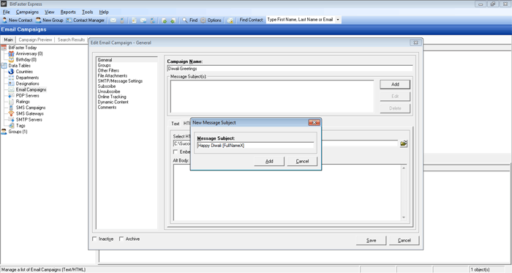Select the SMTP Servers icon
Image resolution: width=512 pixels, height=273 pixels.
11,119
